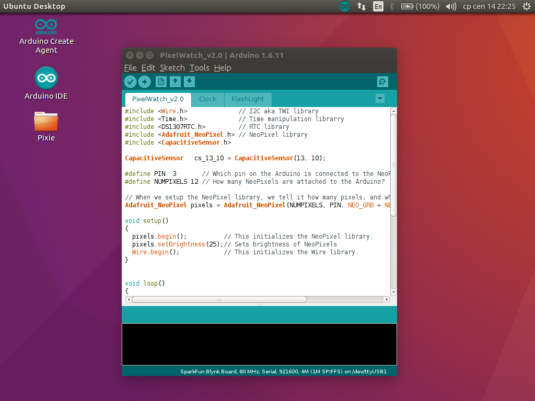Open the keyboard layout indicator menu
Viewport: 535px width, 401px height.
tap(378, 6)
